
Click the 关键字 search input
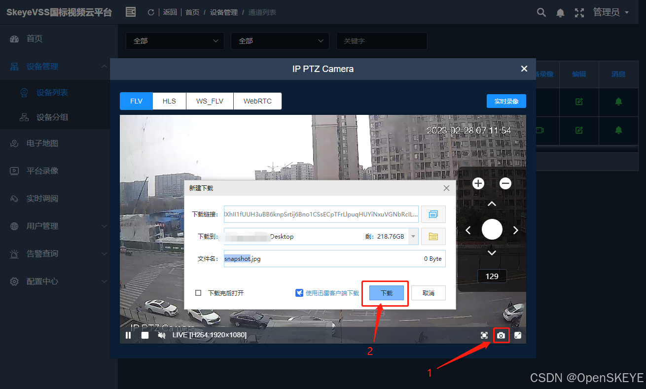coord(382,41)
